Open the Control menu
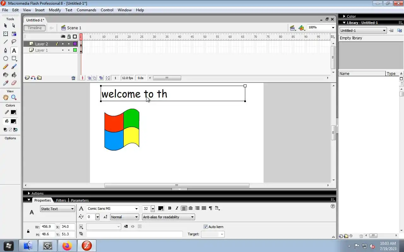The height and width of the screenshot is (252, 404). click(x=107, y=10)
